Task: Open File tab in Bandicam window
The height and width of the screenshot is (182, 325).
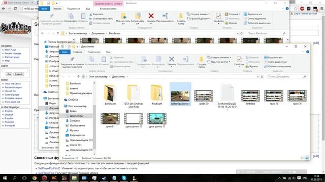Action: (x=44, y=9)
